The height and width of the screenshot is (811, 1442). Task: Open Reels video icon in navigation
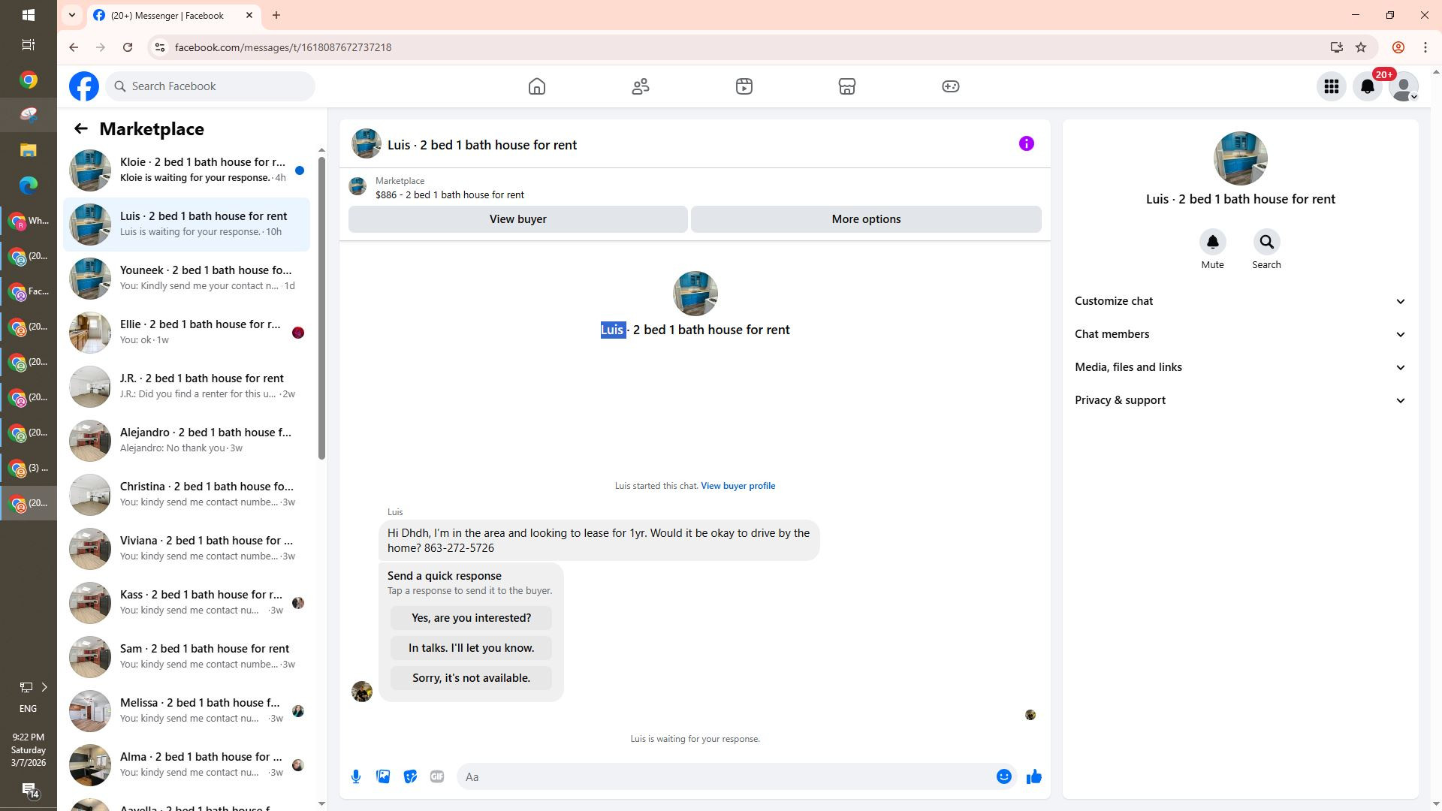744,86
